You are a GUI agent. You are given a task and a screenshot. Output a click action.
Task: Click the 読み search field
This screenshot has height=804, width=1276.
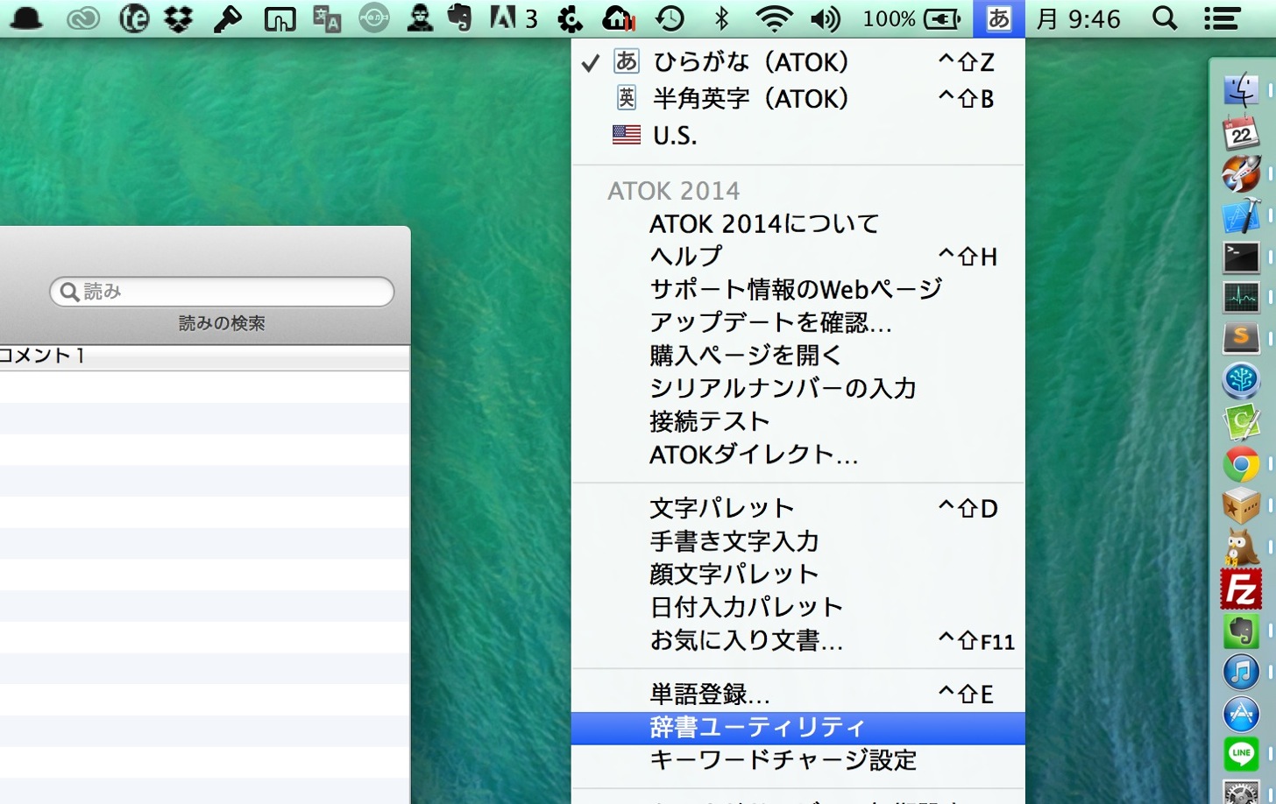pyautogui.click(x=222, y=292)
